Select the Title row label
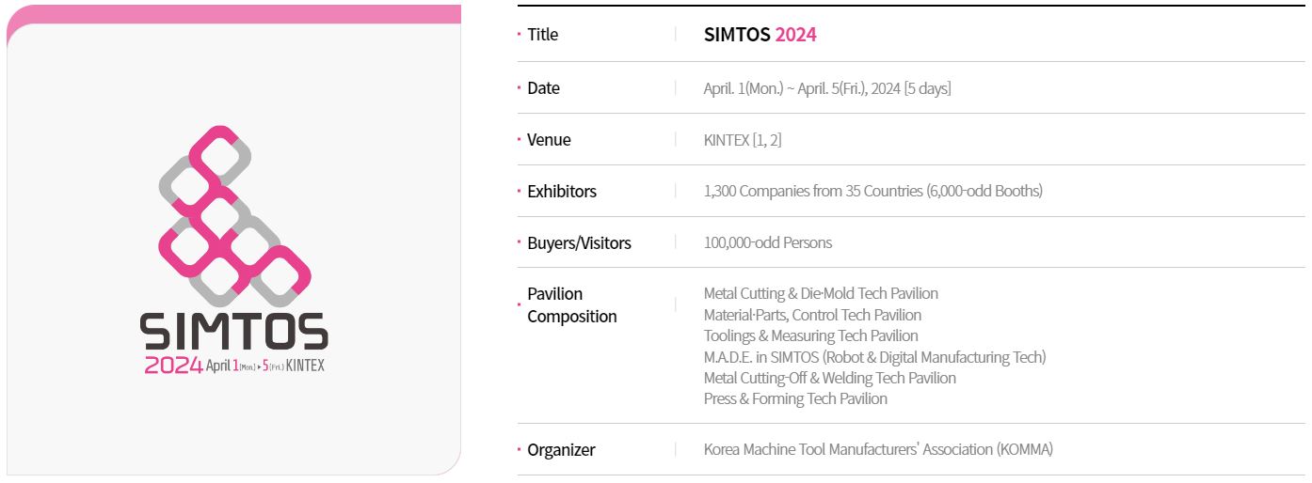1312x483 pixels. coord(542,35)
